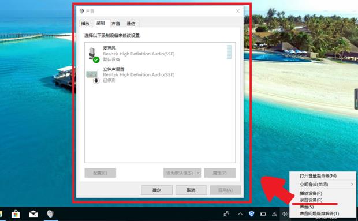Show hidden tray icons chevron
358x221 pixels.
pos(240,214)
